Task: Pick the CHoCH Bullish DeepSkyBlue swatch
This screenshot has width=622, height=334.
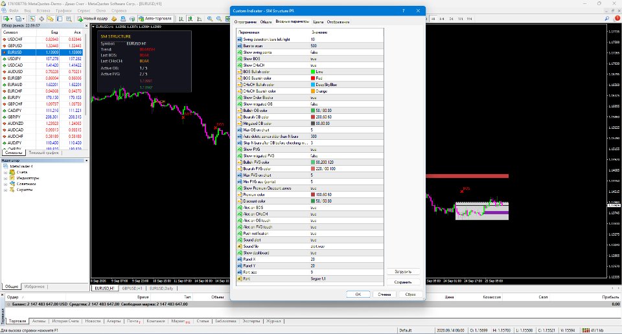Action: [x=313, y=85]
